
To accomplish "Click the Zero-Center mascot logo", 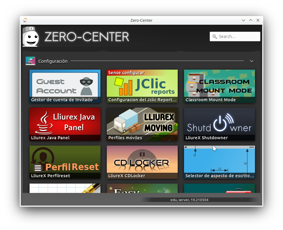I will [31, 37].
